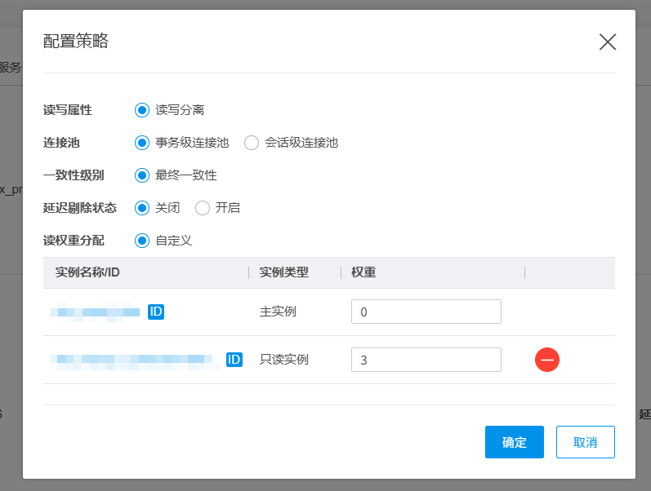Viewport: 651px width, 491px height.
Task: Switch connection pool to 会话级连接池
Action: (252, 143)
